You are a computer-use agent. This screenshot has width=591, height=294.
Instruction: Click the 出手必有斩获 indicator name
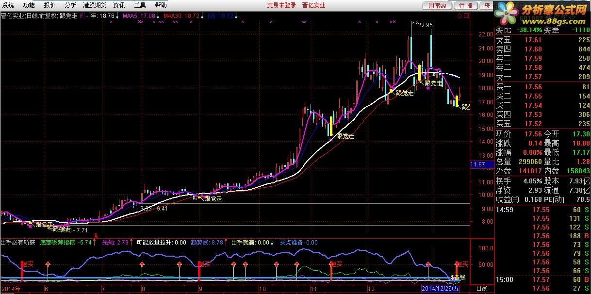17,242
